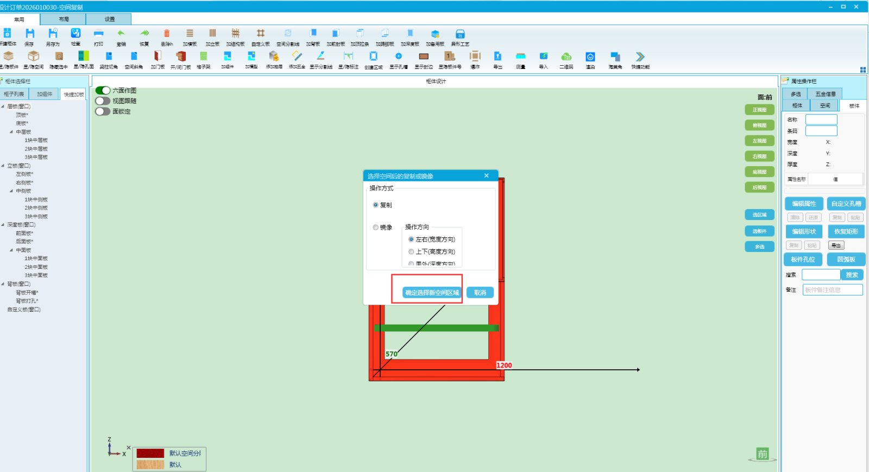Viewport: 869px width, 472px height.
Task: Undo with the 撤销 arrow icon
Action: point(121,34)
